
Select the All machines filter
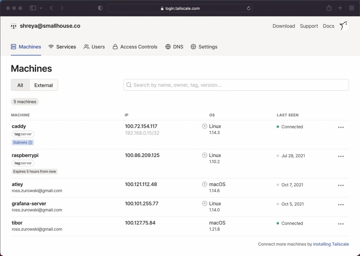coord(20,85)
